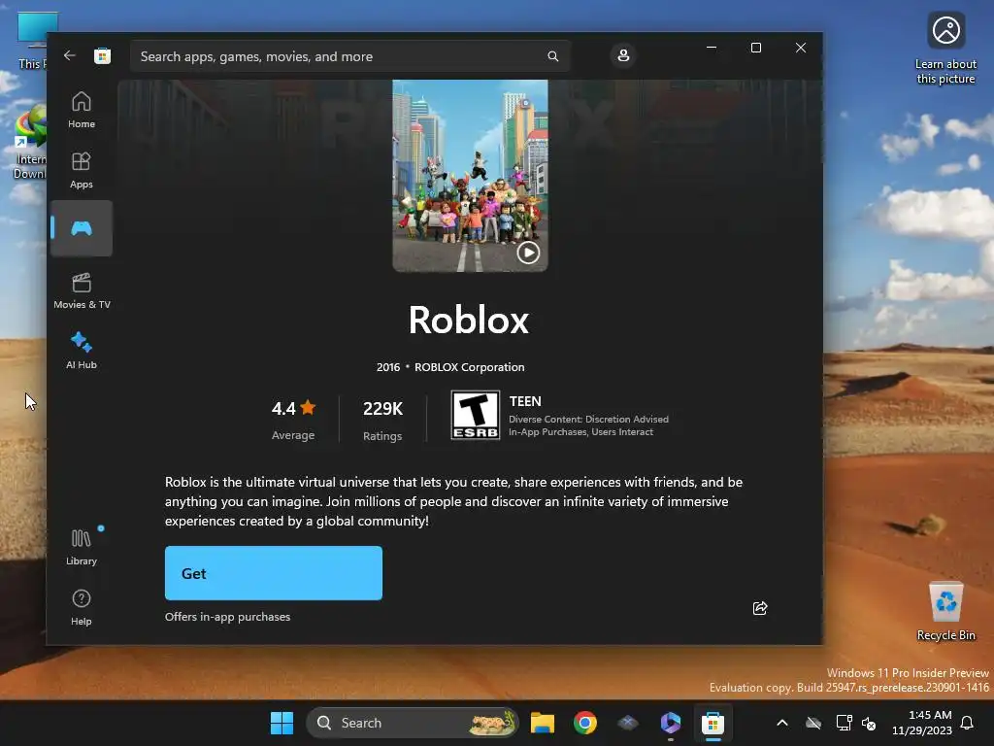
Task: Minimize the Microsoft Store window
Action: point(712,48)
